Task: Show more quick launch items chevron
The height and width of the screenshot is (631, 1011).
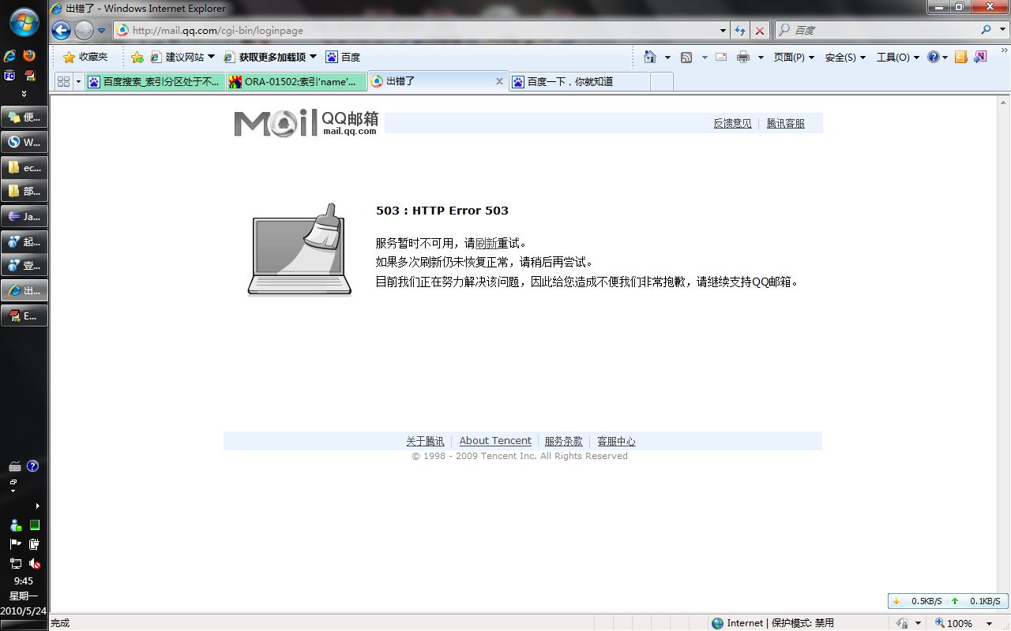Action: [24, 93]
